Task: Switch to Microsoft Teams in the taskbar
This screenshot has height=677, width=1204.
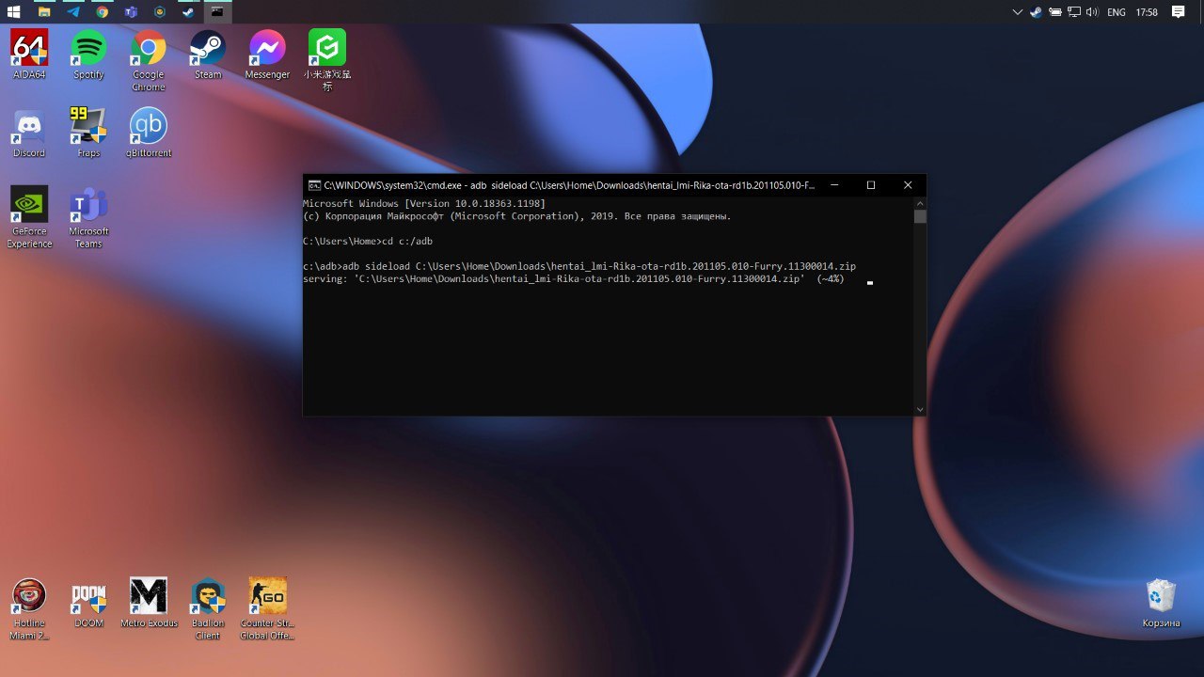Action: tap(132, 12)
